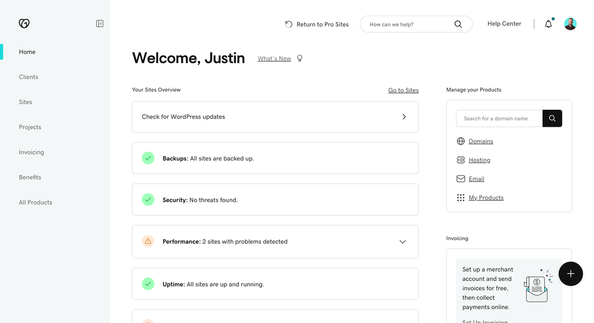Click the GoDaddy logo icon
Image resolution: width=594 pixels, height=323 pixels.
[24, 24]
